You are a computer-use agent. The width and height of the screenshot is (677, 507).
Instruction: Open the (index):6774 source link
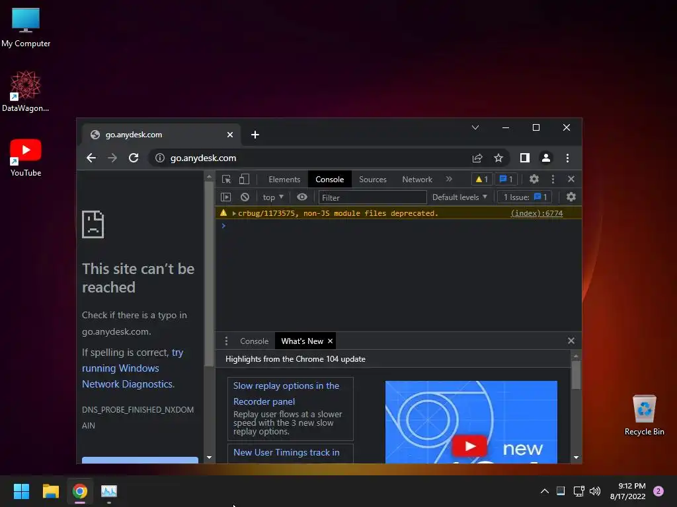[537, 213]
